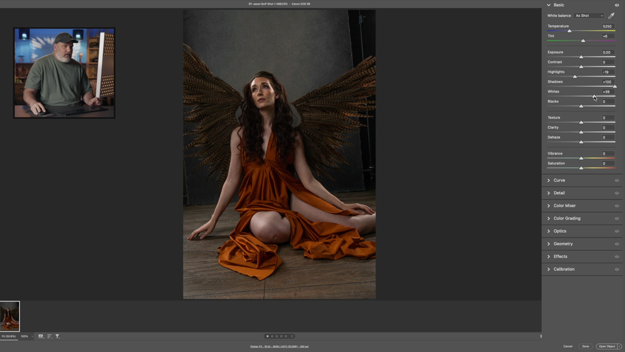Toggle visibility of Color Grading edits
The image size is (625, 352).
click(617, 219)
